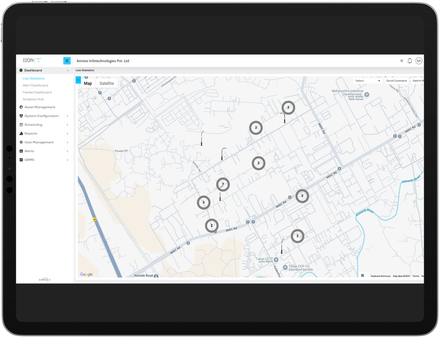Image resolution: width=440 pixels, height=338 pixels.
Task: Click the 2 cluster beside the MIDC Rd label
Action: coord(211,226)
